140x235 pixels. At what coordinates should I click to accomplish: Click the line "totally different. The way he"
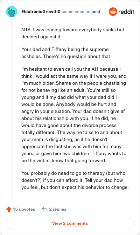point(72,132)
